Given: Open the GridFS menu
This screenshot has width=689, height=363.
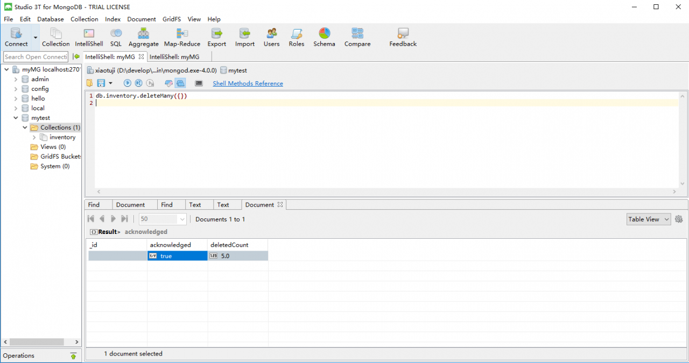Looking at the screenshot, I should coord(171,19).
